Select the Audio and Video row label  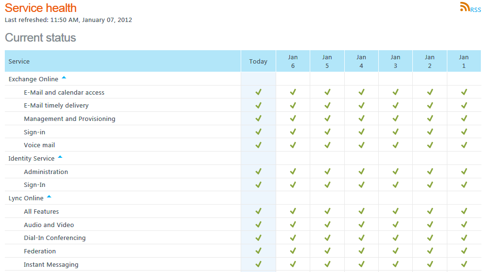(49, 225)
